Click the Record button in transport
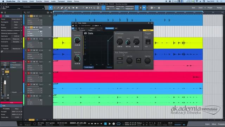 coord(114,123)
